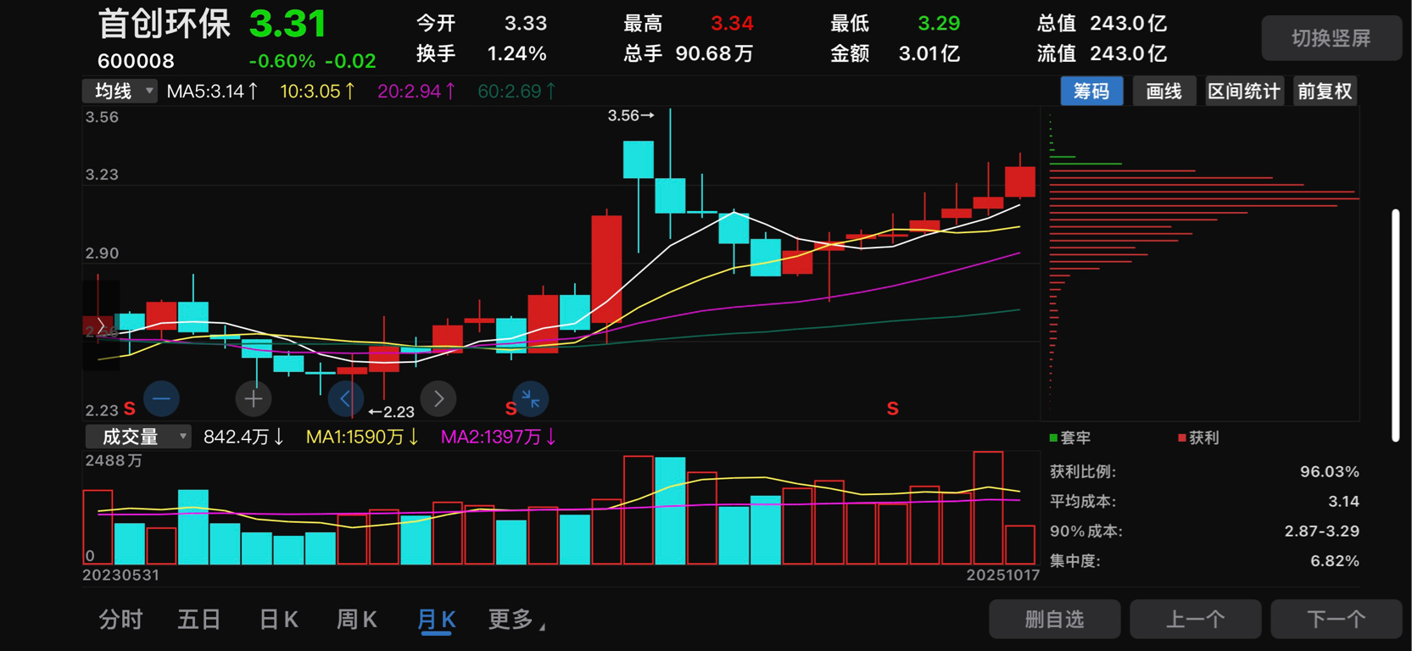Viewport: 1412px width, 651px height.
Task: Zoom out chart with minus icon
Action: click(x=161, y=398)
